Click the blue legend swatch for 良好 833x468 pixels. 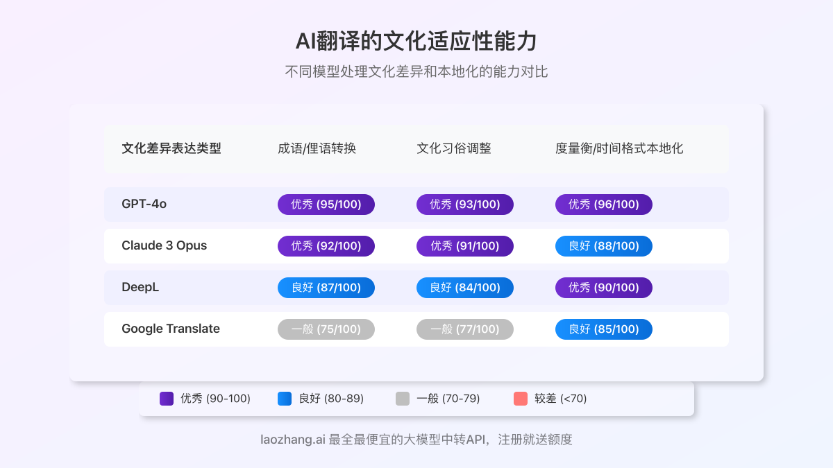click(285, 399)
